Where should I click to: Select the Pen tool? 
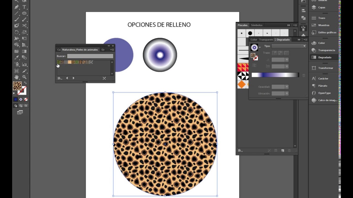(x=17, y=7)
